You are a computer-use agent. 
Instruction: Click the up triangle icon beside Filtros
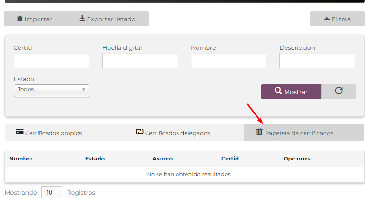click(x=327, y=19)
